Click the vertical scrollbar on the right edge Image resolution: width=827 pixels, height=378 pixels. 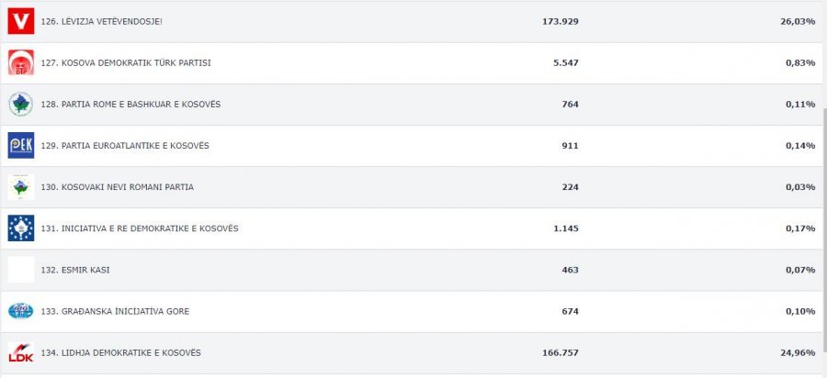[x=825, y=229]
